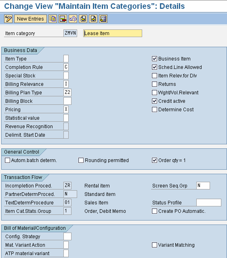Click the Lease Item description field

click(x=113, y=33)
